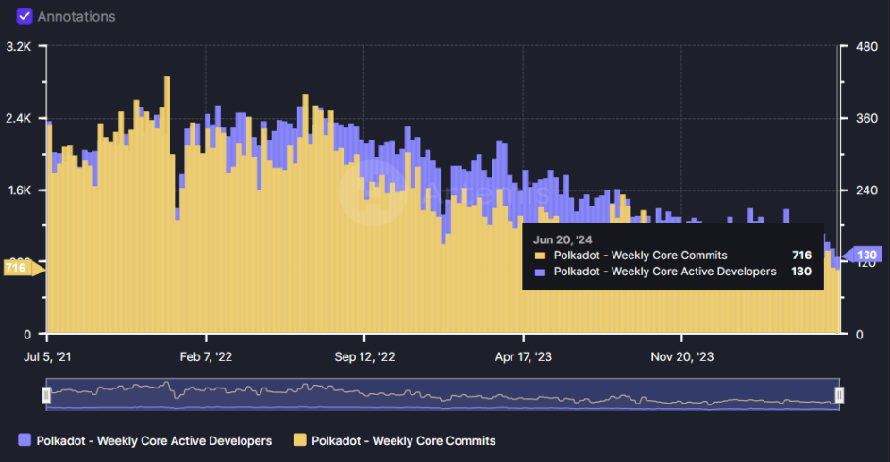
Task: Click the 1.6K left axis label
Action: point(19,190)
